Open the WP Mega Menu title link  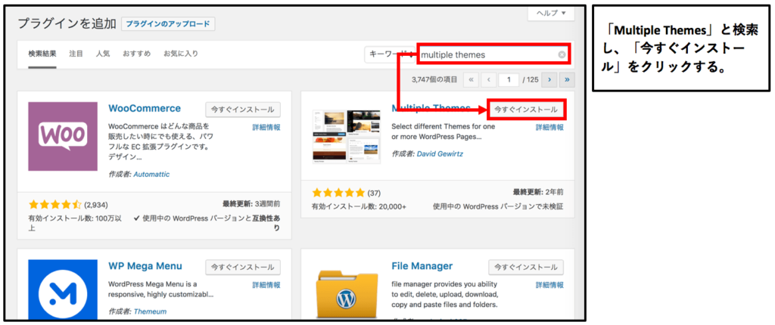pos(145,266)
